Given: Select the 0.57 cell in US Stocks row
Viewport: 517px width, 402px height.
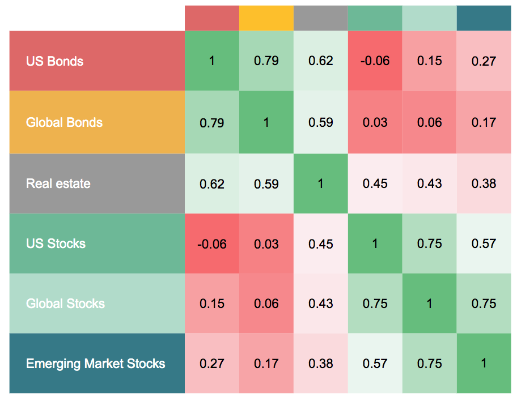Looking at the screenshot, I should [484, 243].
